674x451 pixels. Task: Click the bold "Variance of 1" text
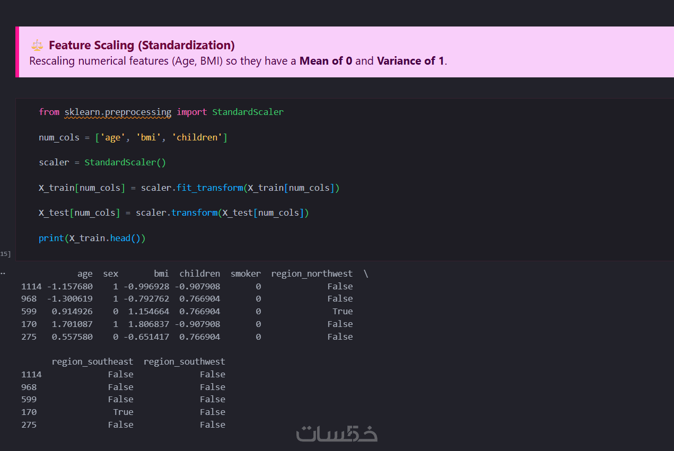tap(410, 61)
